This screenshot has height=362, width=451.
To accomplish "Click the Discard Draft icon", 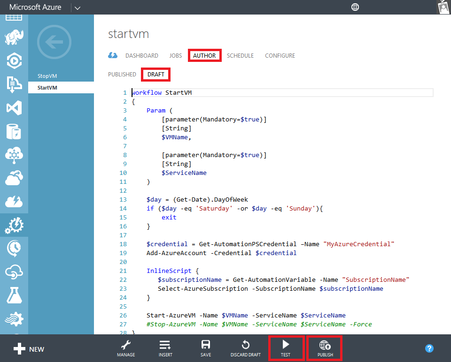I will (x=245, y=348).
